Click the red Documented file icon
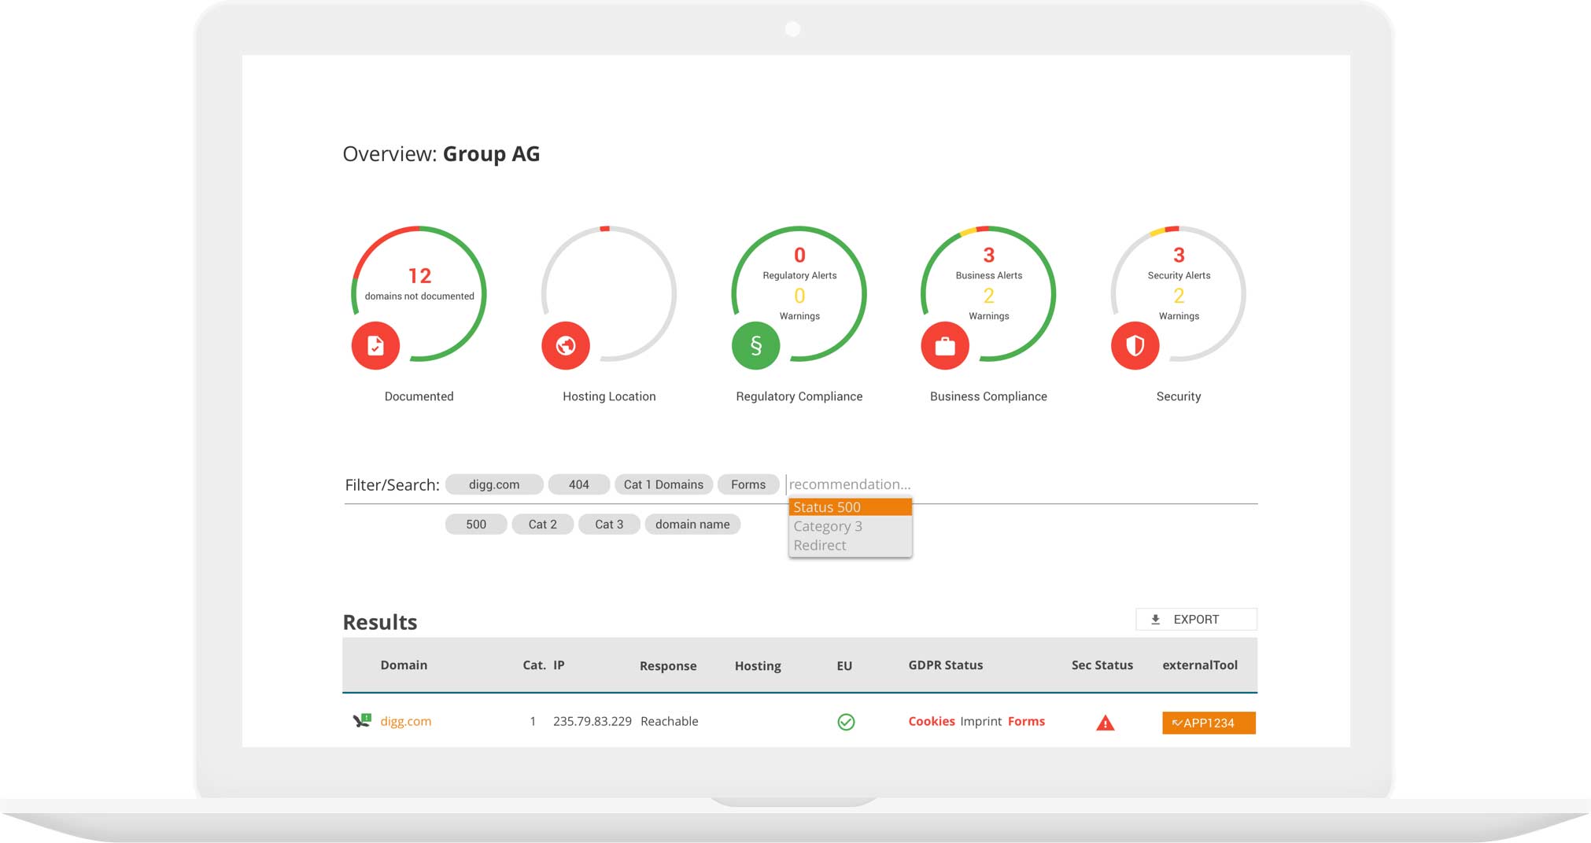The width and height of the screenshot is (1591, 843). click(x=375, y=346)
